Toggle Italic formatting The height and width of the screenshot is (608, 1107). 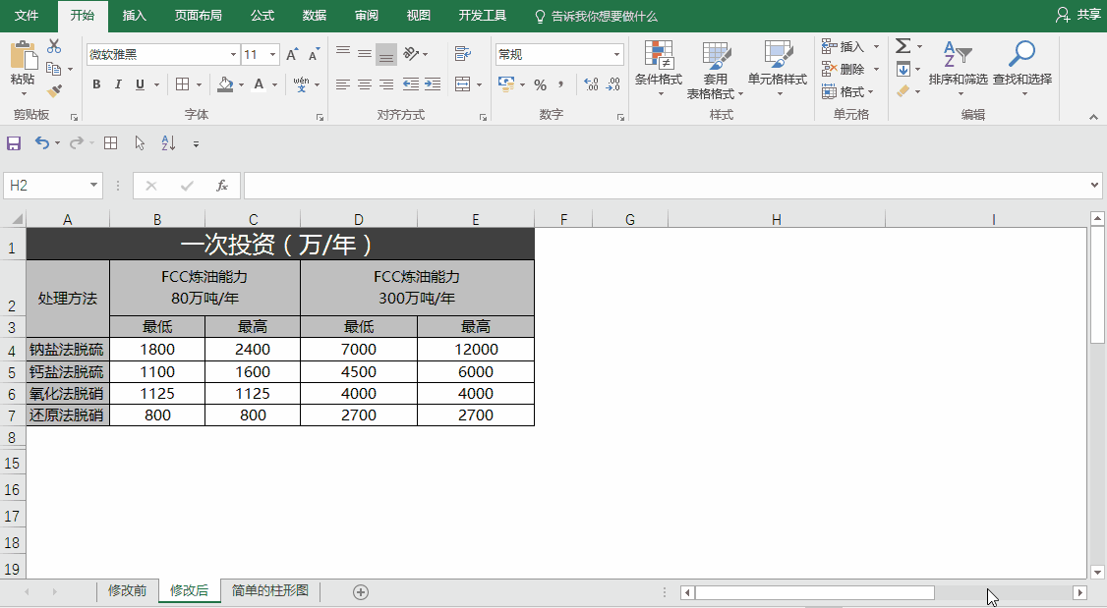pyautogui.click(x=118, y=84)
